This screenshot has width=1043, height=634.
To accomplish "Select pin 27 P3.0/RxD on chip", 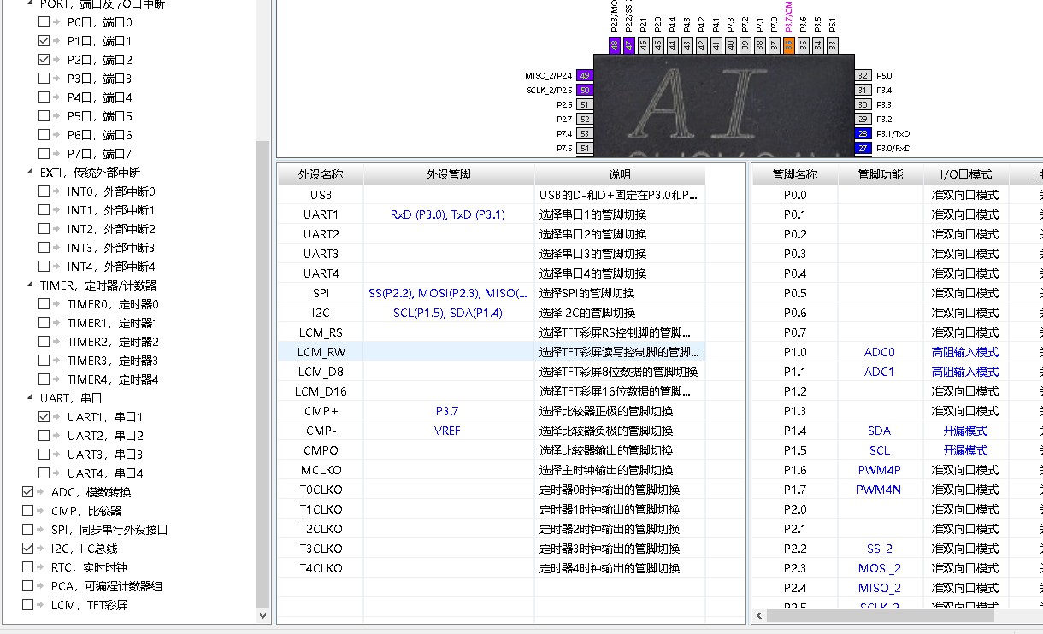I will point(863,148).
